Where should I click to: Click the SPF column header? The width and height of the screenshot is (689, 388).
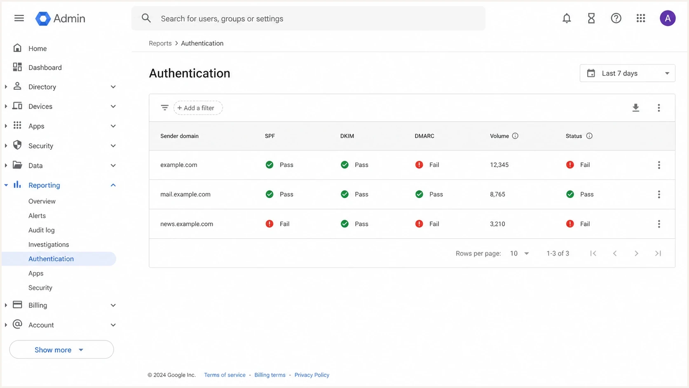[270, 136]
